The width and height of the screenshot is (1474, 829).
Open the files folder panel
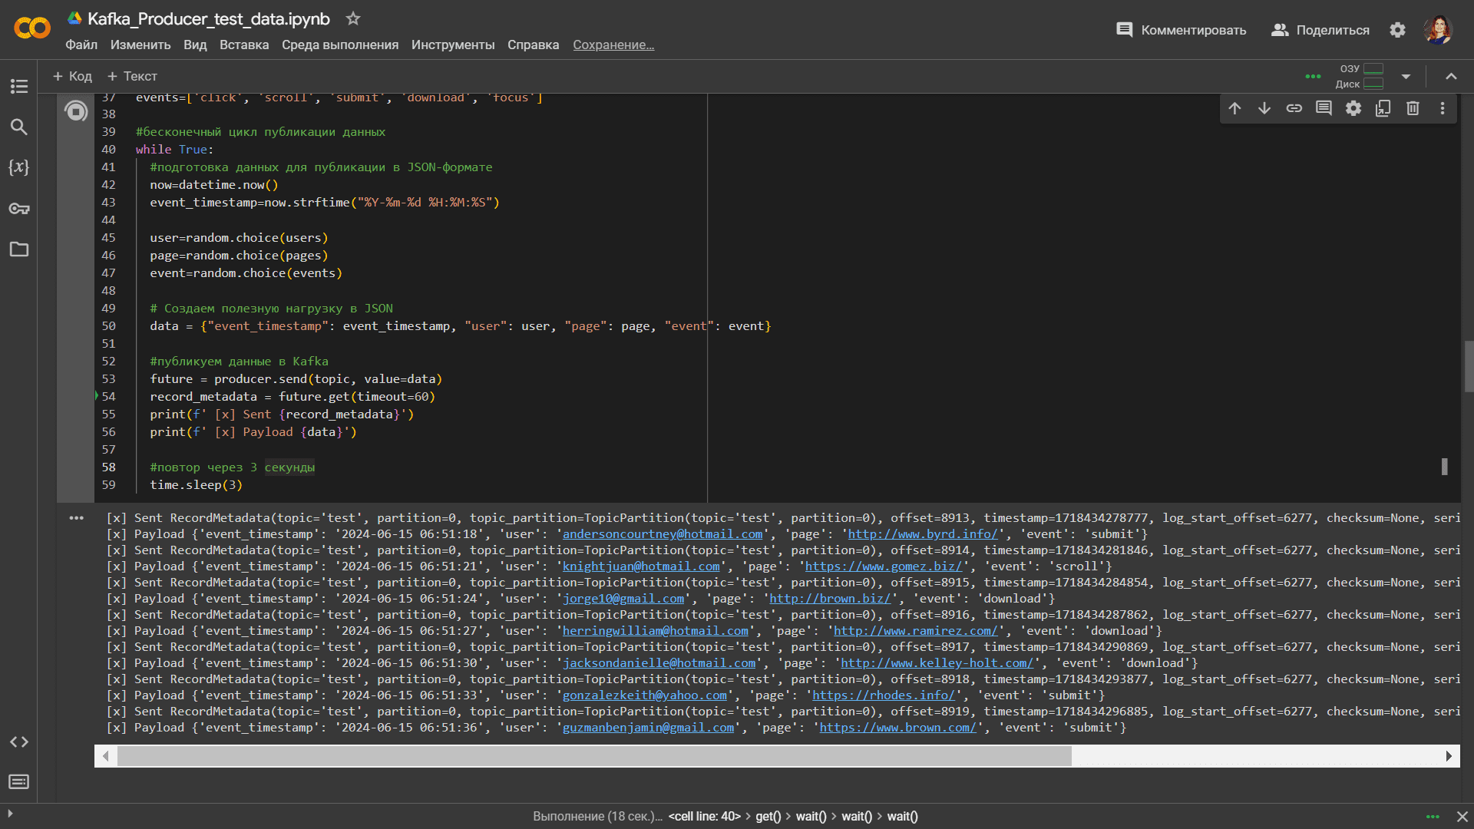(19, 249)
